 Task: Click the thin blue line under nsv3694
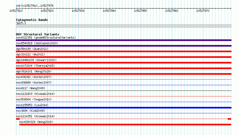(x=124, y=113)
